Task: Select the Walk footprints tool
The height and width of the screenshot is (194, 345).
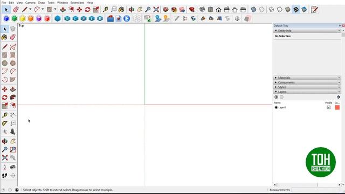Action: (x=5, y=176)
